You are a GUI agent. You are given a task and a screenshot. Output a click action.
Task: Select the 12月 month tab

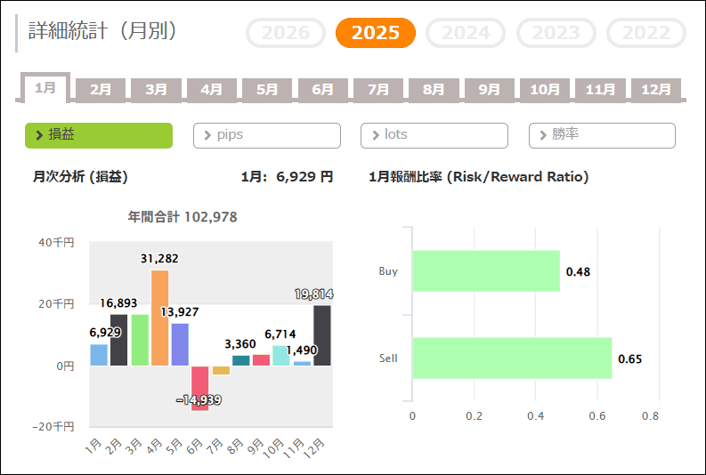655,89
